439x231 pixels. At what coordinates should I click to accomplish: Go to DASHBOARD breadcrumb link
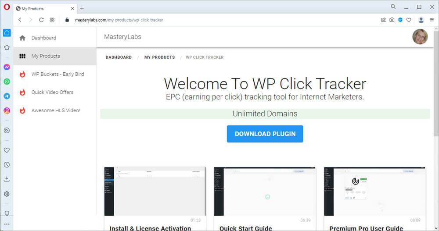click(x=119, y=57)
